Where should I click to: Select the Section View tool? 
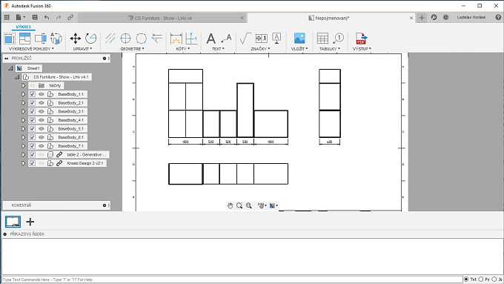[41, 39]
